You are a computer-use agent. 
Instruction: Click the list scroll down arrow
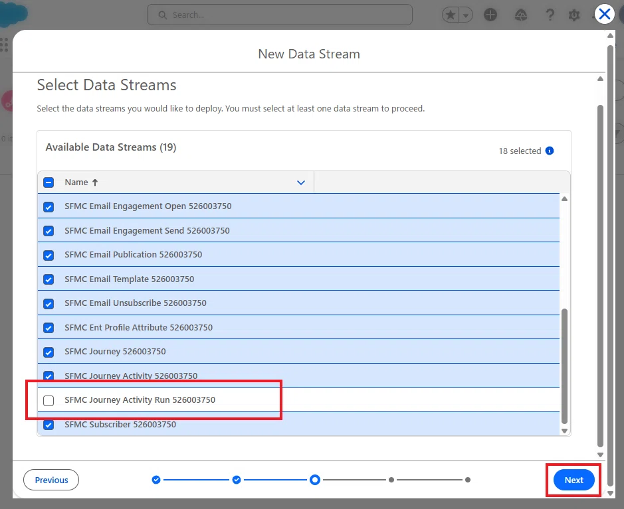564,431
